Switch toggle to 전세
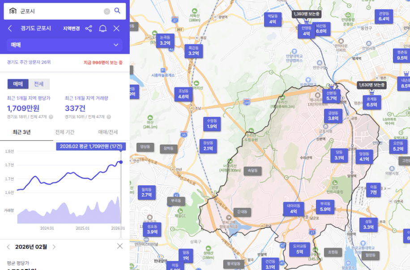This screenshot has height=270, width=410. 39,84
